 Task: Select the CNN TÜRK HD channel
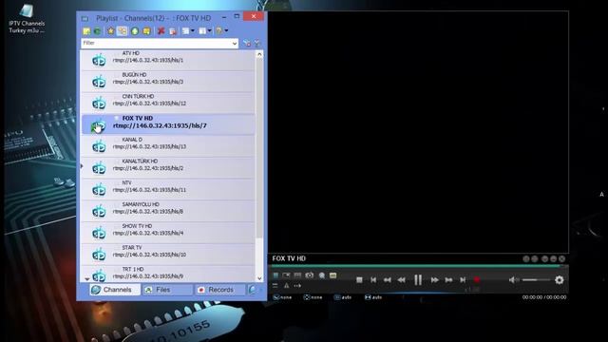168,103
